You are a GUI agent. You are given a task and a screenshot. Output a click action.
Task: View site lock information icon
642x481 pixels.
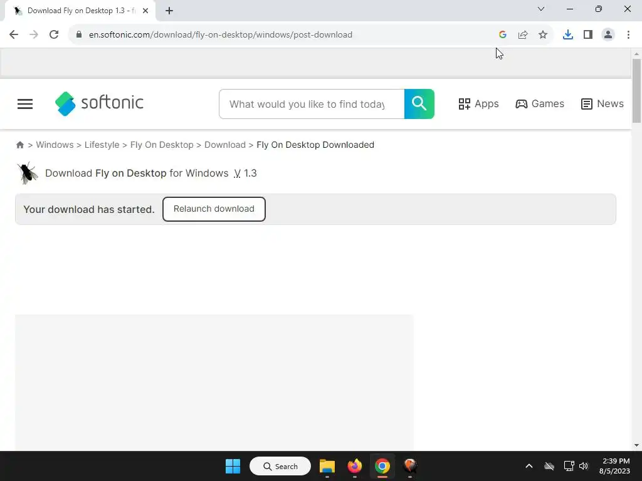coord(79,35)
